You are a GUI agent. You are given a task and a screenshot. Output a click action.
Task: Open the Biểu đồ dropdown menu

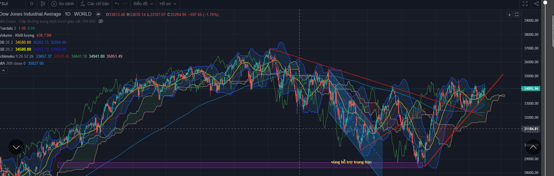pos(143,4)
